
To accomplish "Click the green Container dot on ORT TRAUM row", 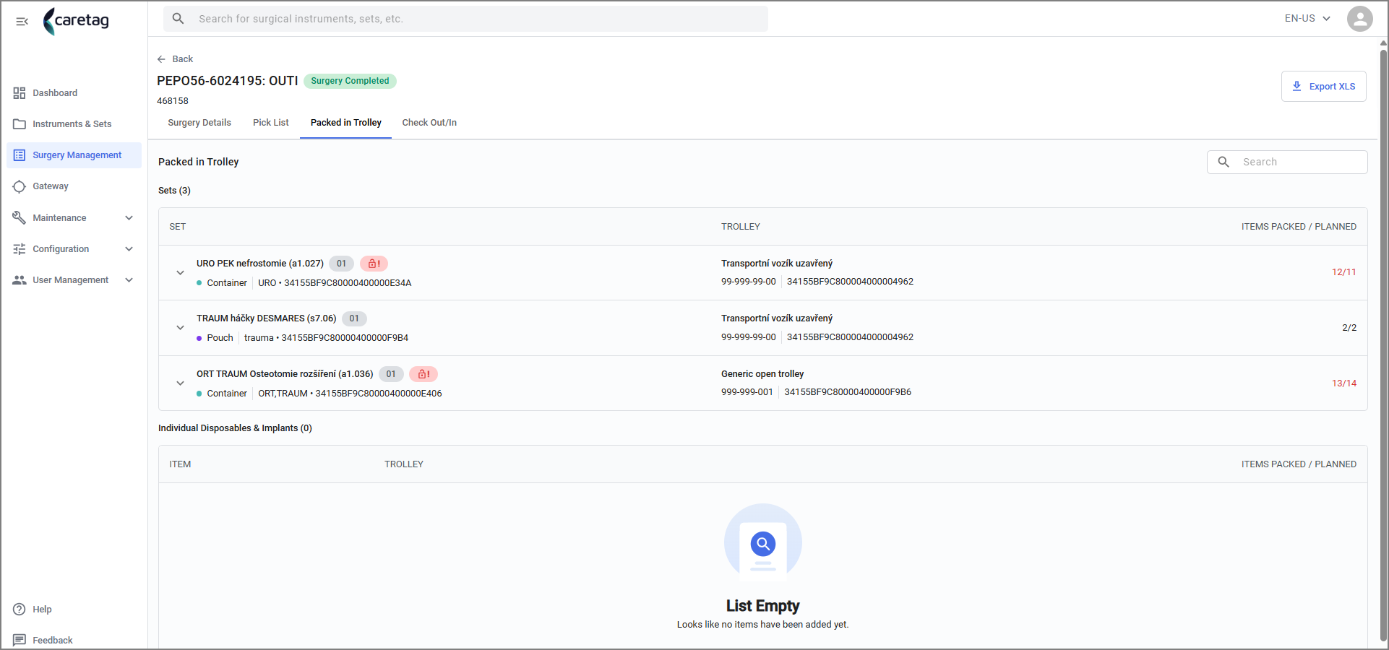I will pos(199,394).
